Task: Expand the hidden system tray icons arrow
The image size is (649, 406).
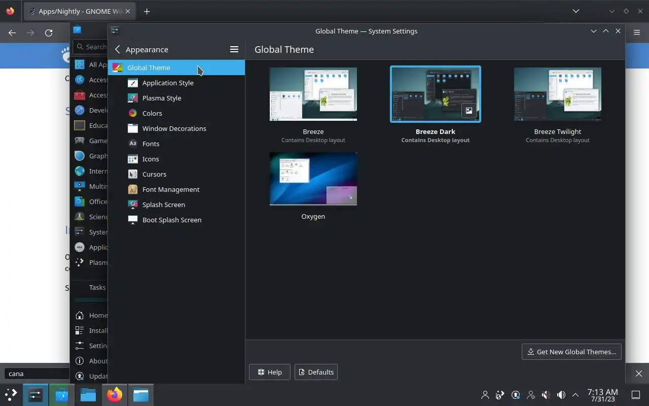Action: [x=575, y=395]
